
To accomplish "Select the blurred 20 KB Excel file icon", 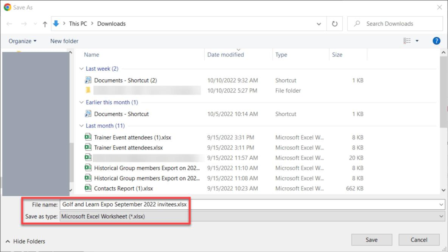I will point(88,158).
